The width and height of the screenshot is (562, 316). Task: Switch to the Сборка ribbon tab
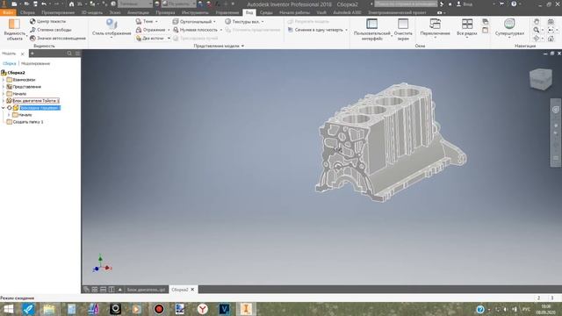click(x=27, y=12)
